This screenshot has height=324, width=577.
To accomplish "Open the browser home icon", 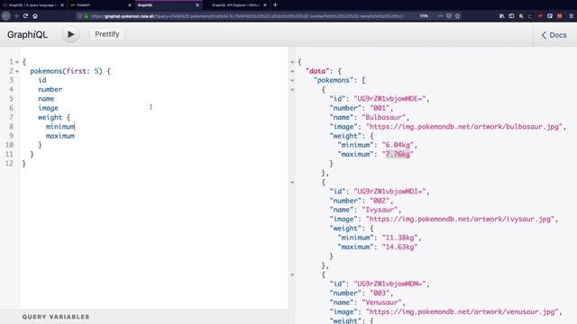I will point(35,16).
